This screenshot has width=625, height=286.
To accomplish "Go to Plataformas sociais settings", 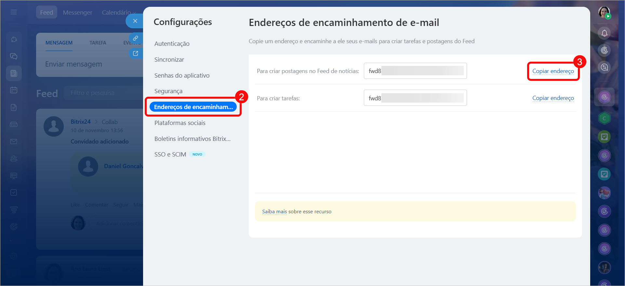I will click(180, 123).
